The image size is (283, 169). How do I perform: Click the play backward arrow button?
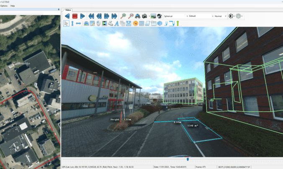pyautogui.click(x=67, y=16)
